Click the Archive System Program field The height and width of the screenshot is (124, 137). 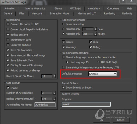(x=86, y=104)
